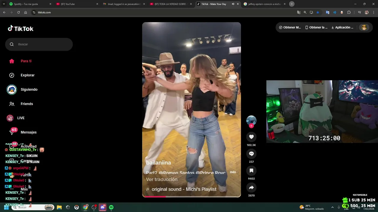378x212 pixels.
Task: Open the Google Translate extension icon
Action: click(x=328, y=12)
